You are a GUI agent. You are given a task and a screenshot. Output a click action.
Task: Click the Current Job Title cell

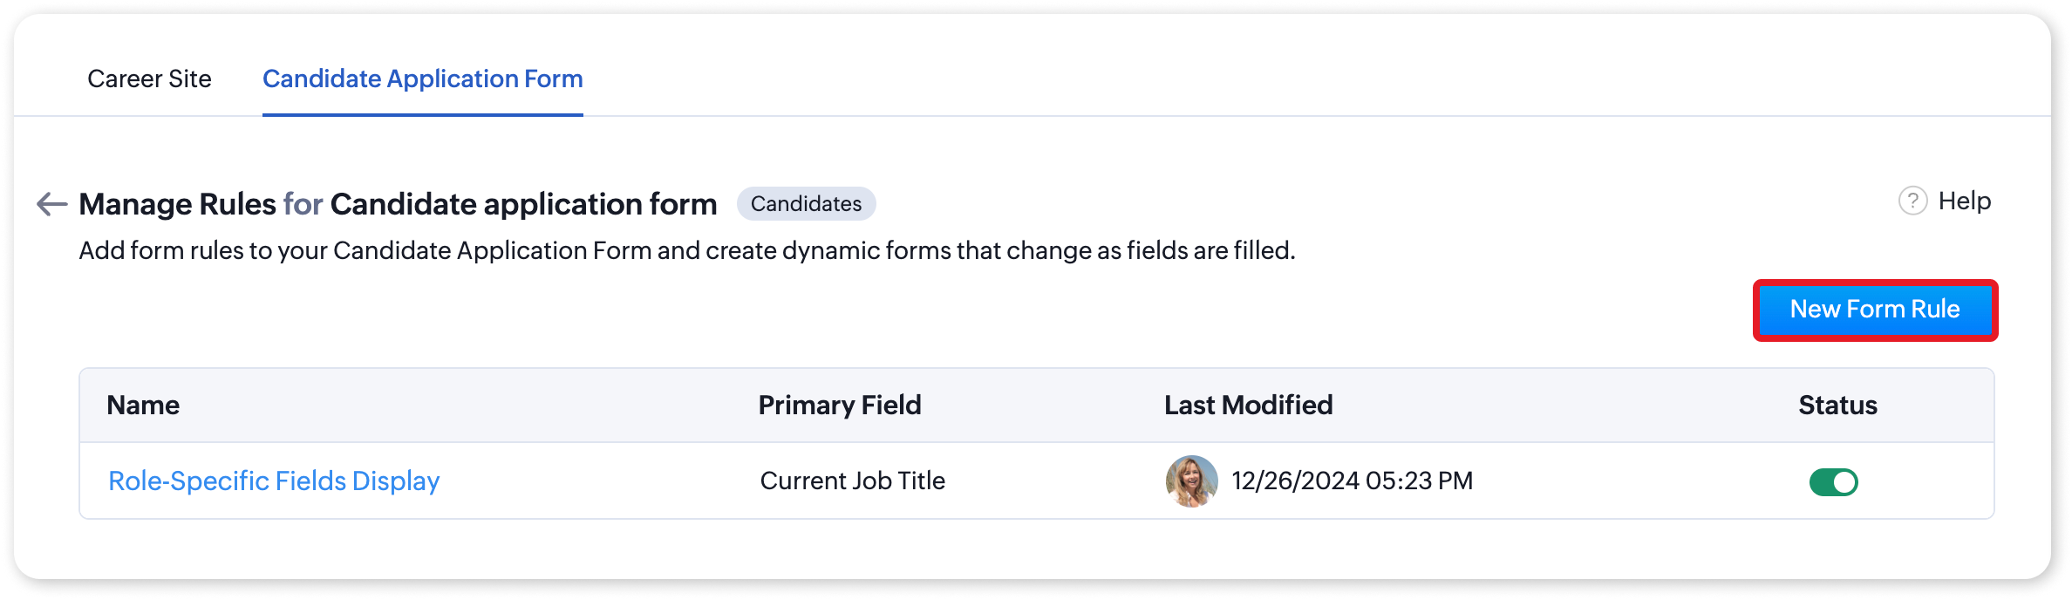(x=852, y=481)
